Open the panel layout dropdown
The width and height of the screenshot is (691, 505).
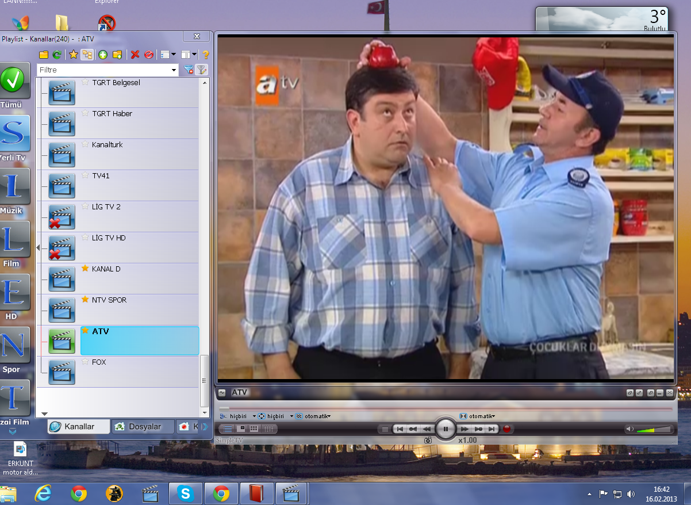click(189, 55)
